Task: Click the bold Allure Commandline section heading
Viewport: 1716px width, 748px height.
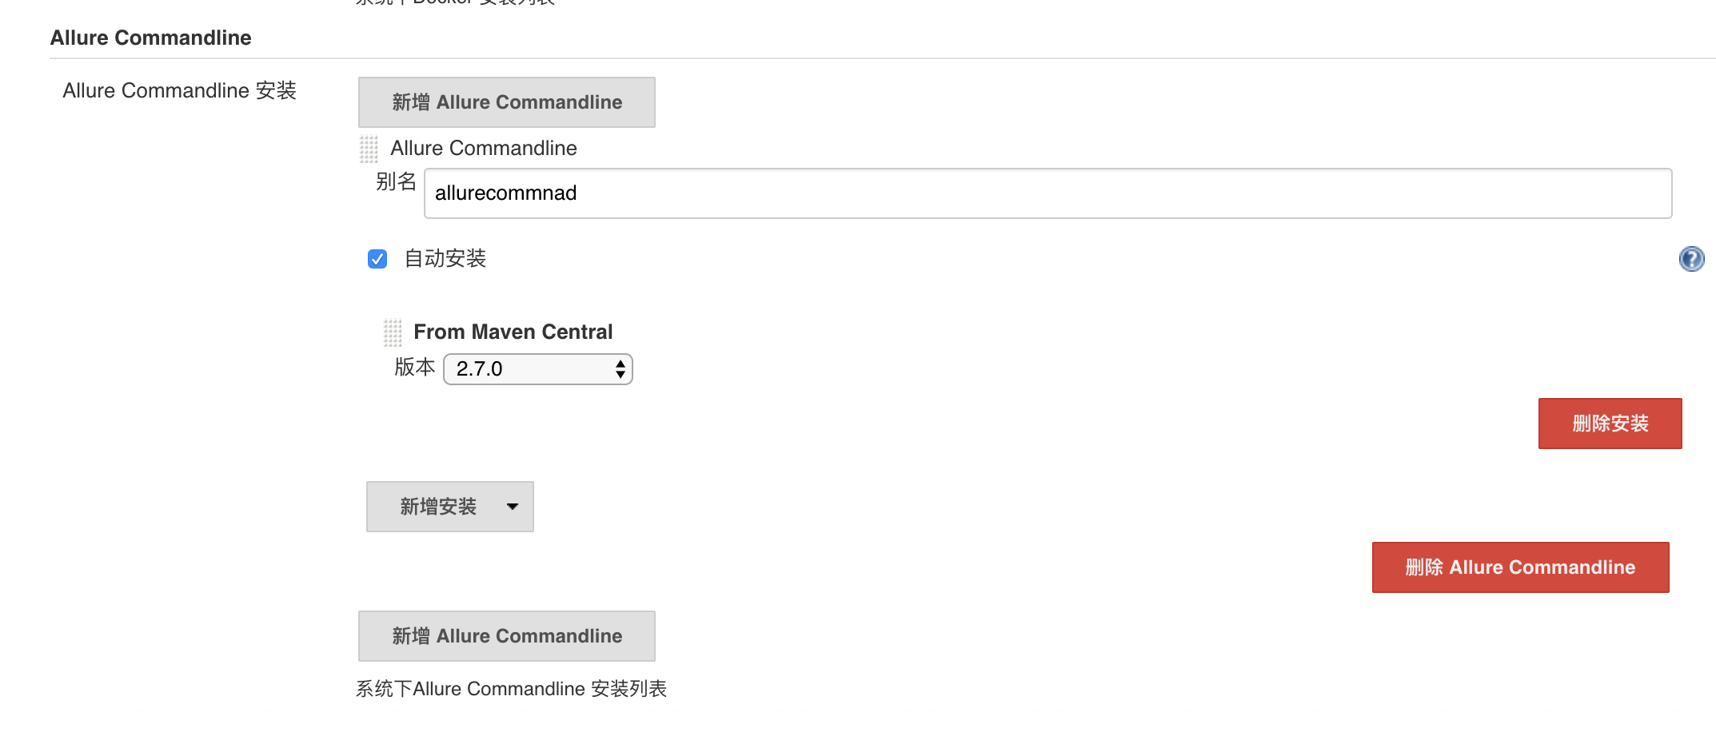Action: pos(150,38)
